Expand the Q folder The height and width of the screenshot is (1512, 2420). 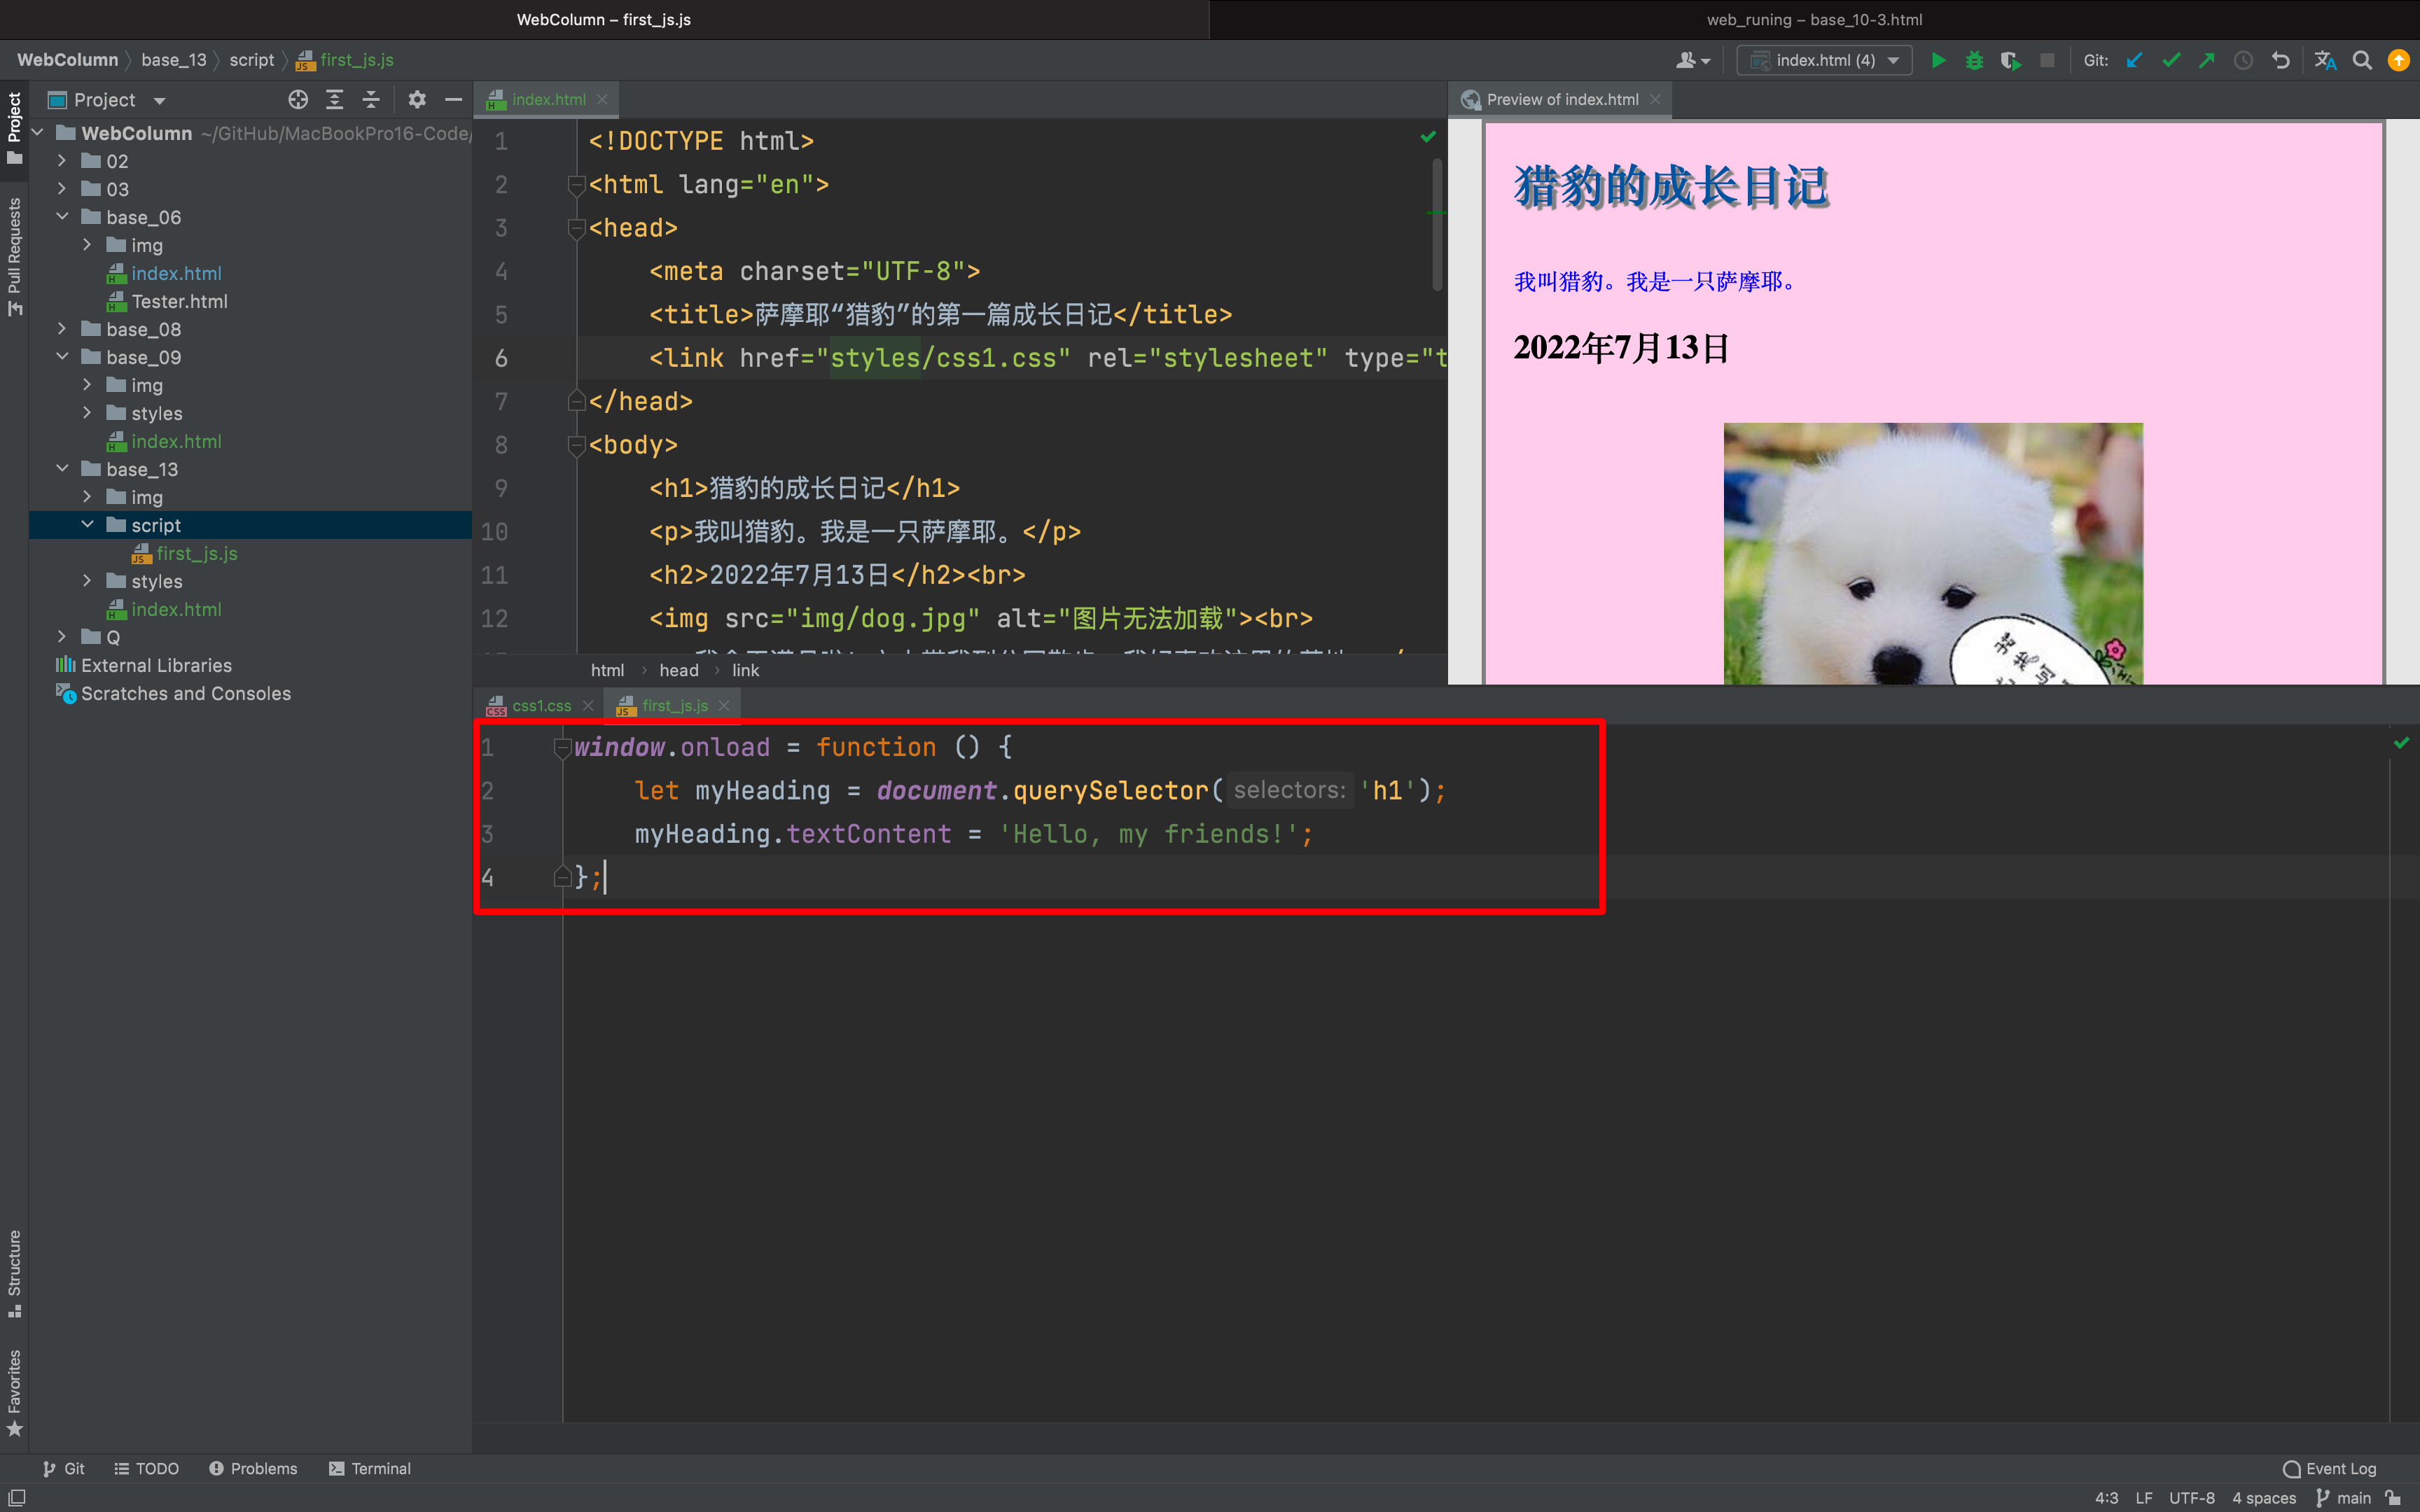[x=62, y=636]
